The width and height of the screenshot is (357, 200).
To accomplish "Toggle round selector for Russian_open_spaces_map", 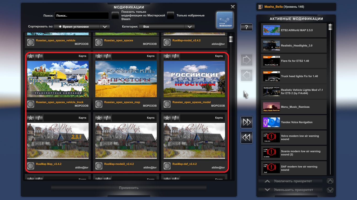I will (x=99, y=104).
